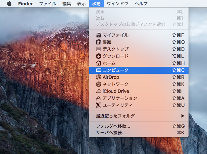
Task: Choose ダウンロード from the menu
Action: coord(139,56)
